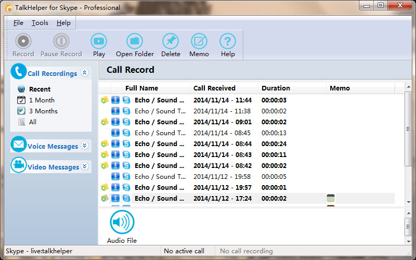Collapse the Call Recordings section
Viewport: 416px width, 260px height.
click(85, 72)
